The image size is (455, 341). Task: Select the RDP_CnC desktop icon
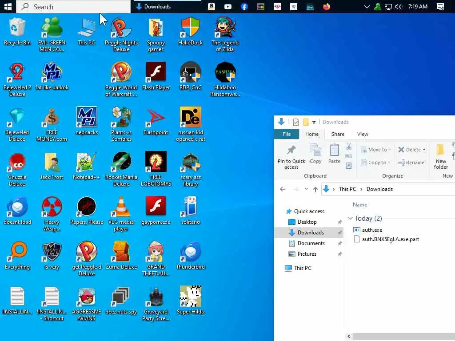[x=190, y=76]
